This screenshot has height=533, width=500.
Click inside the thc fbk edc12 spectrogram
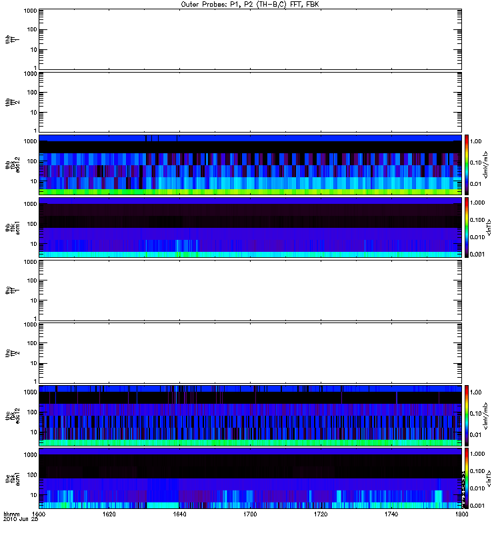coord(250,416)
